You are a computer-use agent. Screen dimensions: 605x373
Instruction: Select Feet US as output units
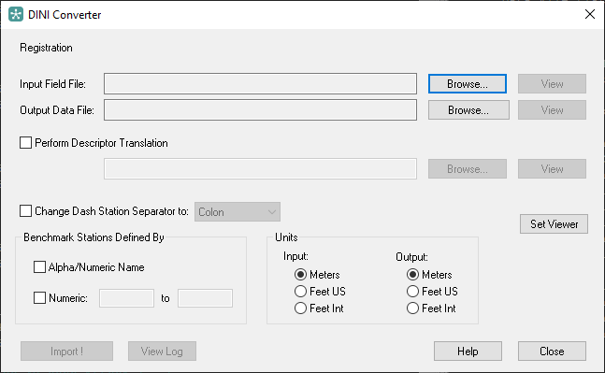tap(412, 292)
